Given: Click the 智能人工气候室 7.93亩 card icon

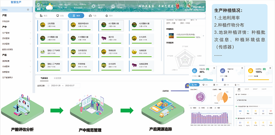Looking at the screenshot, I should (x=42, y=65).
